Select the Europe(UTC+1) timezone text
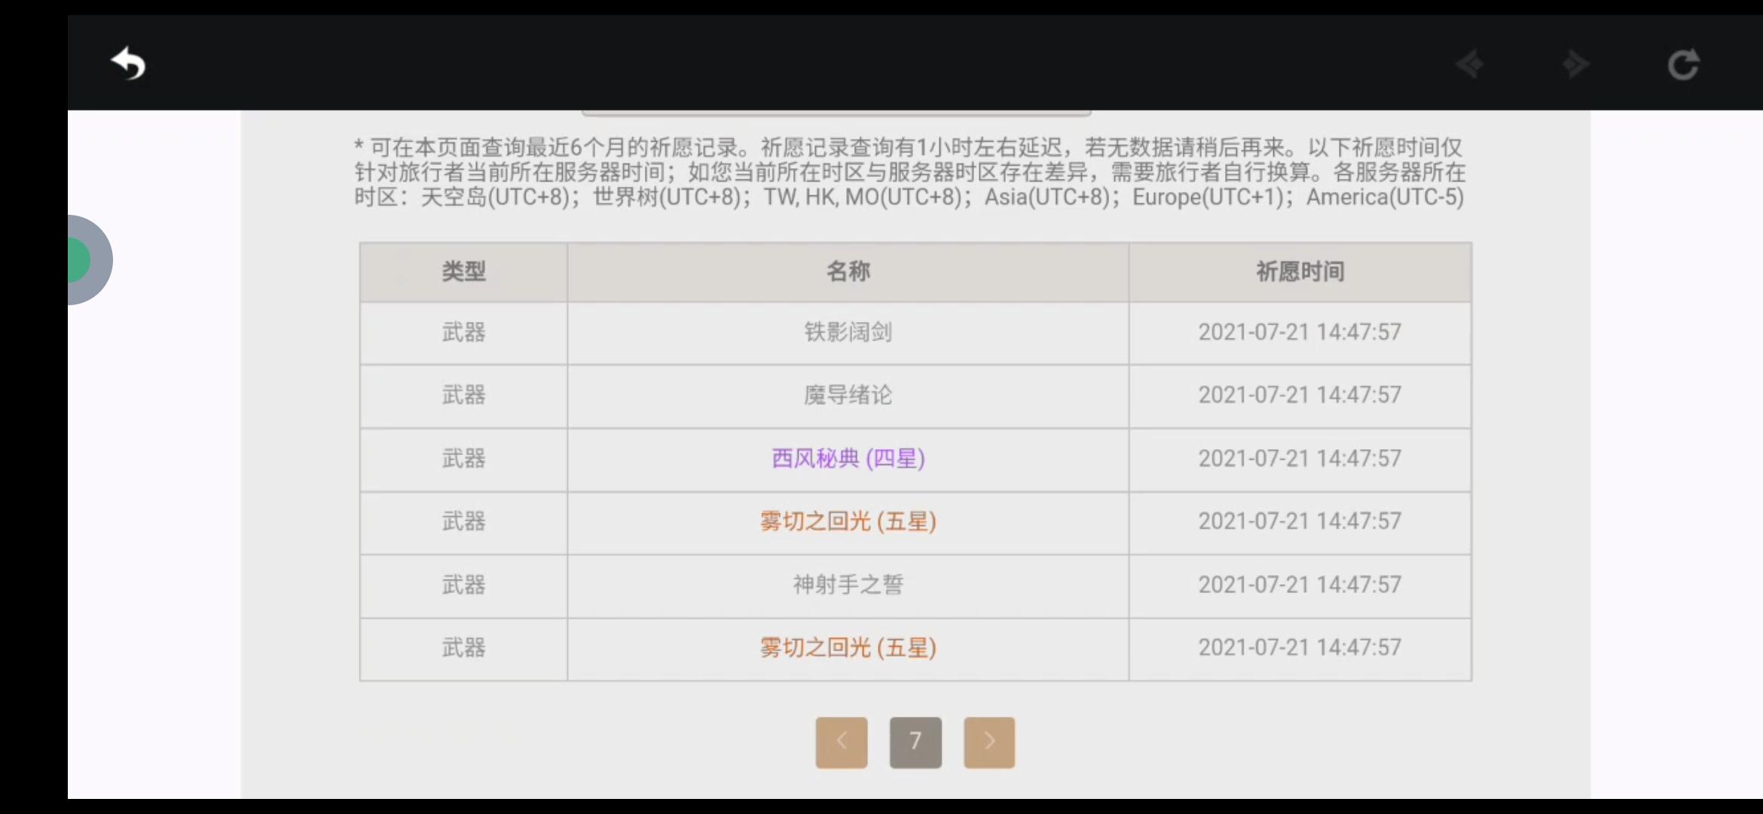 (x=1207, y=197)
